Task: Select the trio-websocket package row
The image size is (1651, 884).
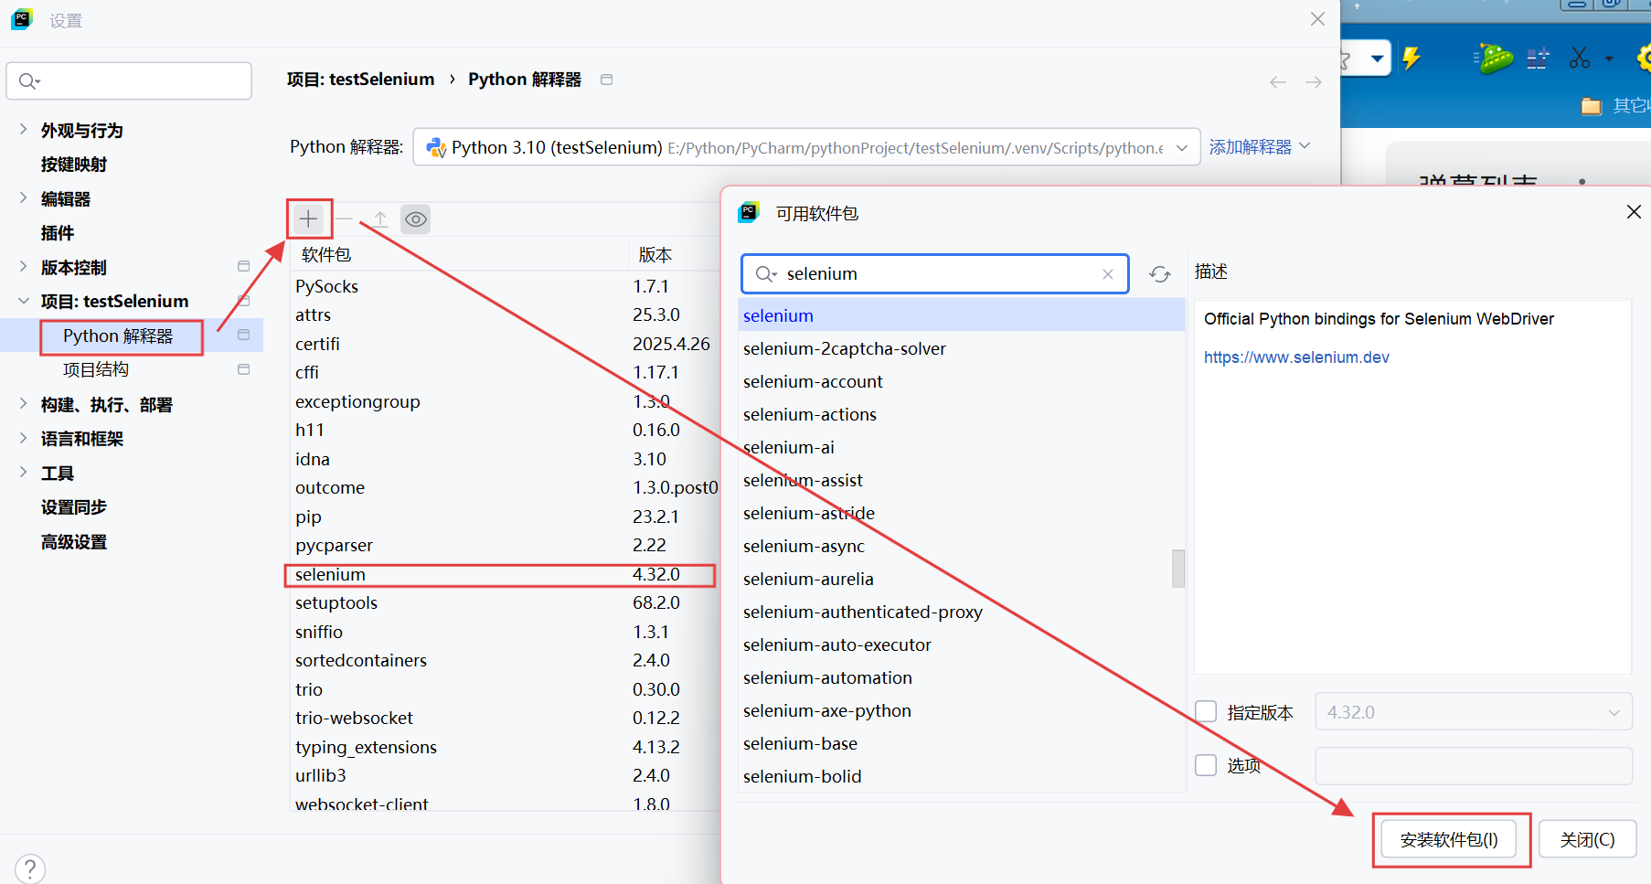Action: coord(503,718)
